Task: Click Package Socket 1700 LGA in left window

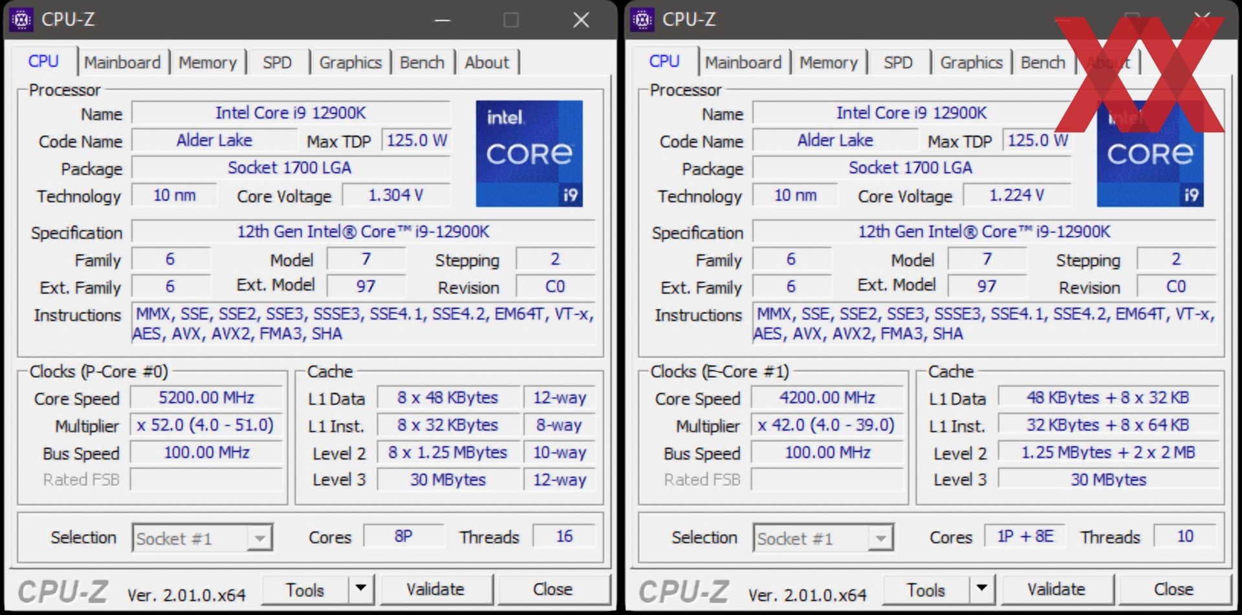Action: [x=291, y=168]
